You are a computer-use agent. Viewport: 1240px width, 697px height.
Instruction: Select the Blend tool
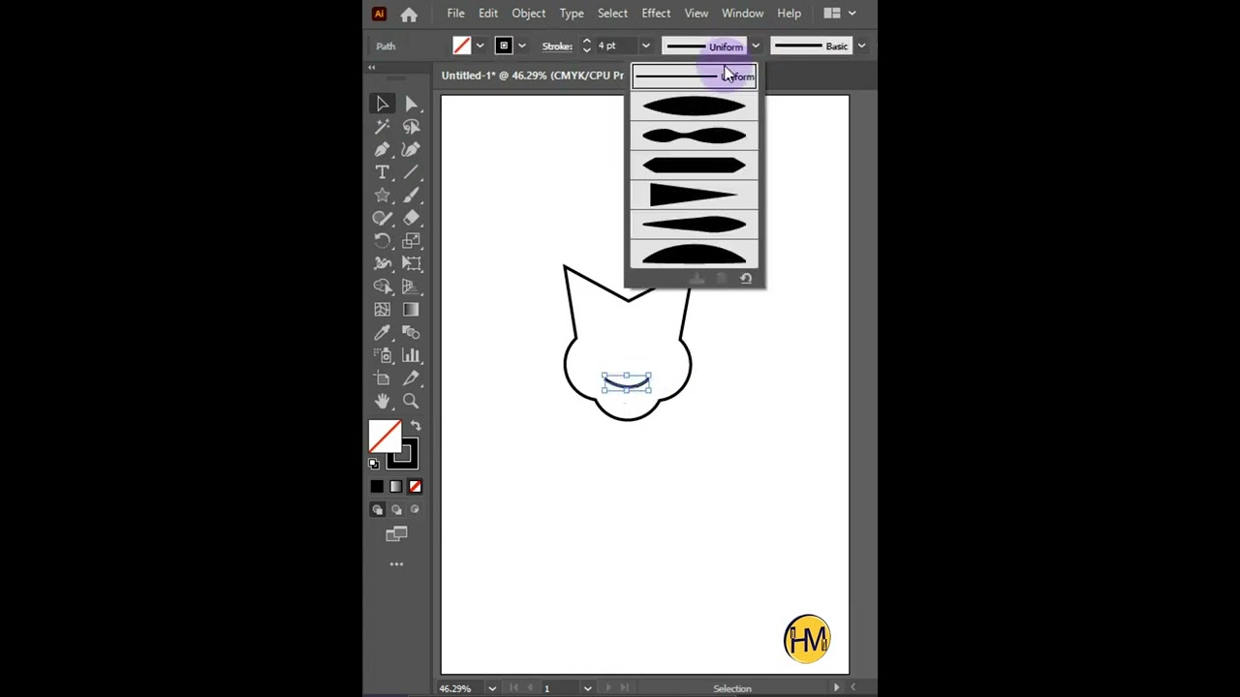point(411,333)
